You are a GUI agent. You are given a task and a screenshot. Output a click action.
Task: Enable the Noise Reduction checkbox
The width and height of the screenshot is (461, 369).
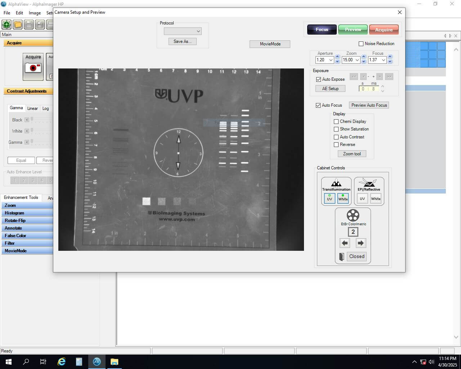tap(361, 44)
